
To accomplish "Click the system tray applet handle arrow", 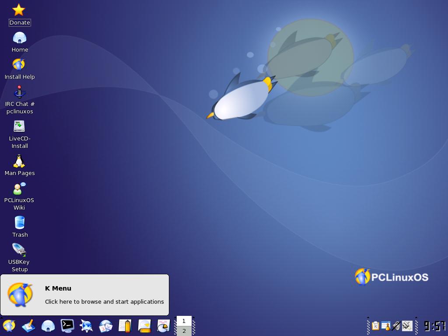I will 368,318.
